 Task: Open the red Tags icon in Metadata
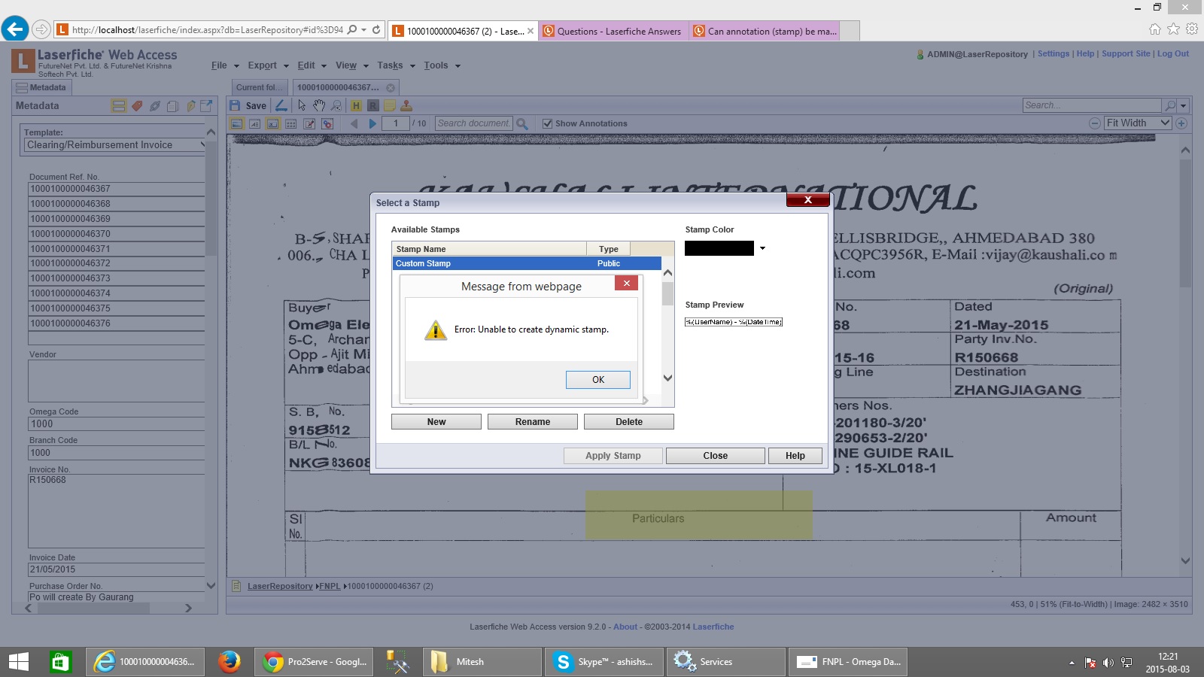(137, 106)
